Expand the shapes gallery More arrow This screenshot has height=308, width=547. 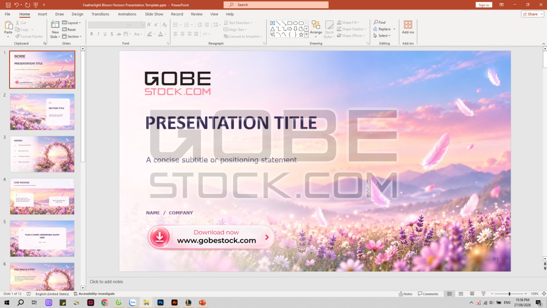tap(306, 35)
